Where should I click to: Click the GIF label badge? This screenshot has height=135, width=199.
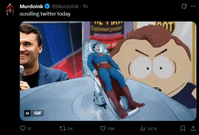(x=38, y=113)
